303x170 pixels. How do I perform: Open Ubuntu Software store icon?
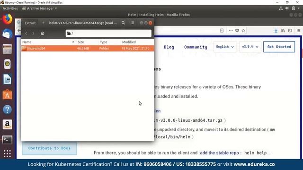click(x=8, y=94)
